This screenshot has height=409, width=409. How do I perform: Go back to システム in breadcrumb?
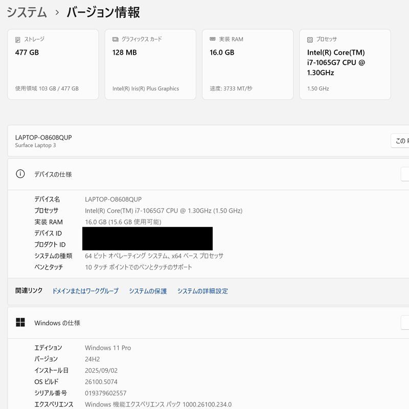click(x=27, y=12)
